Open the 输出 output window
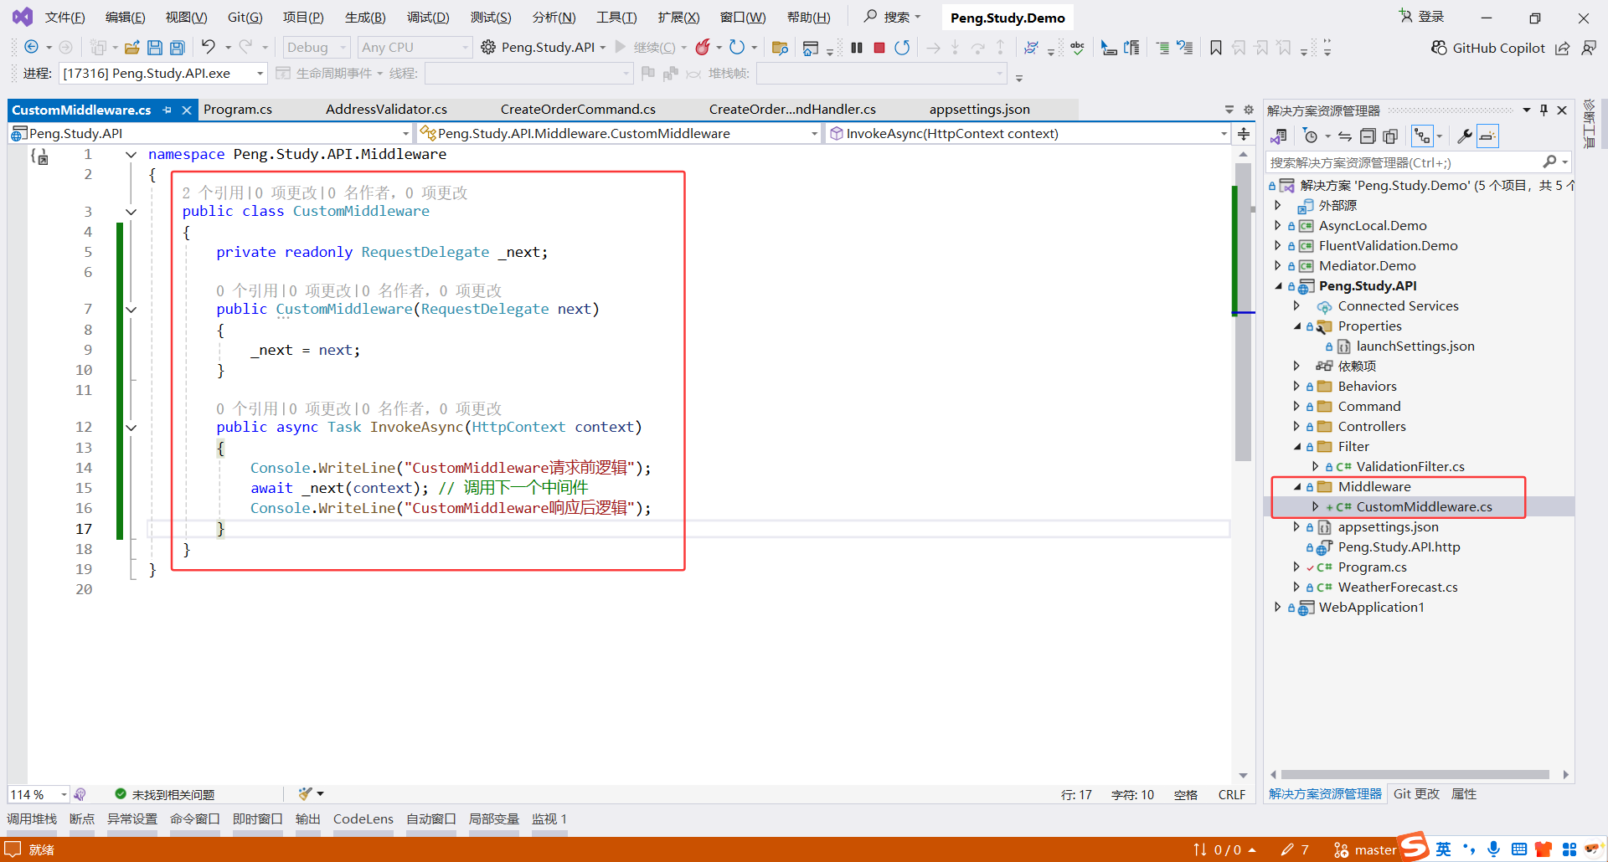Image resolution: width=1608 pixels, height=862 pixels. (307, 819)
